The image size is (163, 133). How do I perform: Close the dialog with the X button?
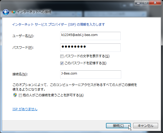[155, 3]
